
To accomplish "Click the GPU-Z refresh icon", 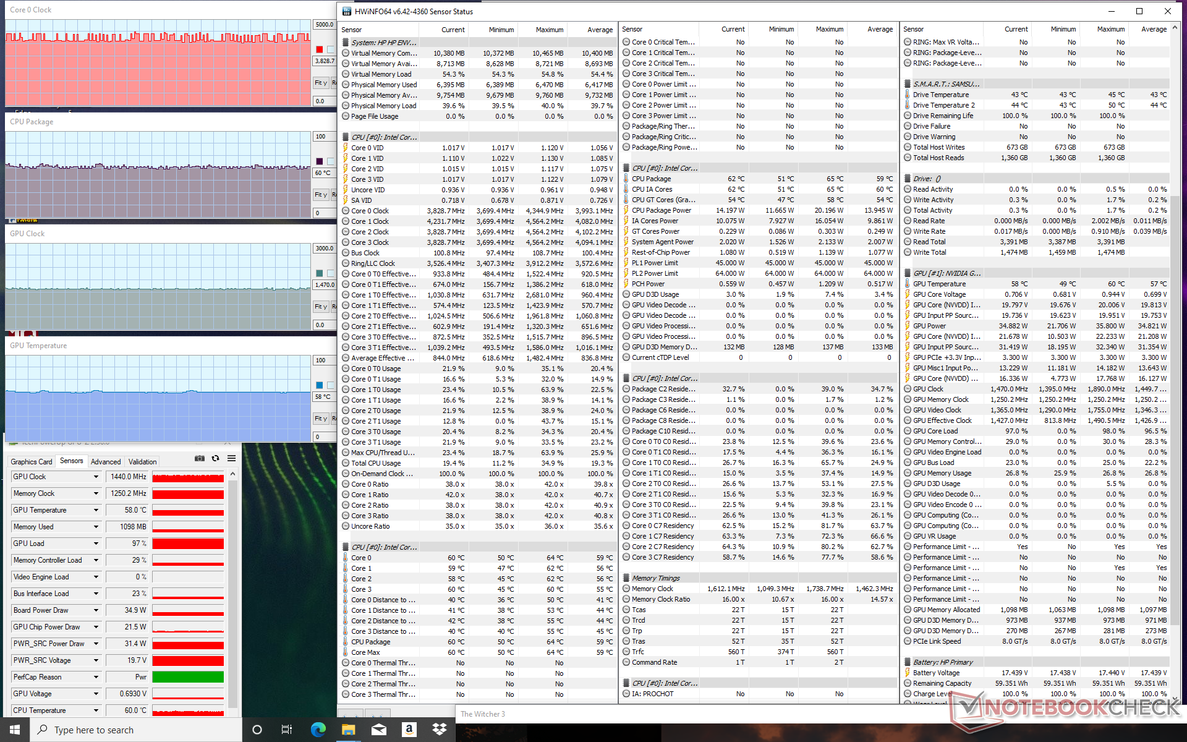I will click(x=215, y=458).
